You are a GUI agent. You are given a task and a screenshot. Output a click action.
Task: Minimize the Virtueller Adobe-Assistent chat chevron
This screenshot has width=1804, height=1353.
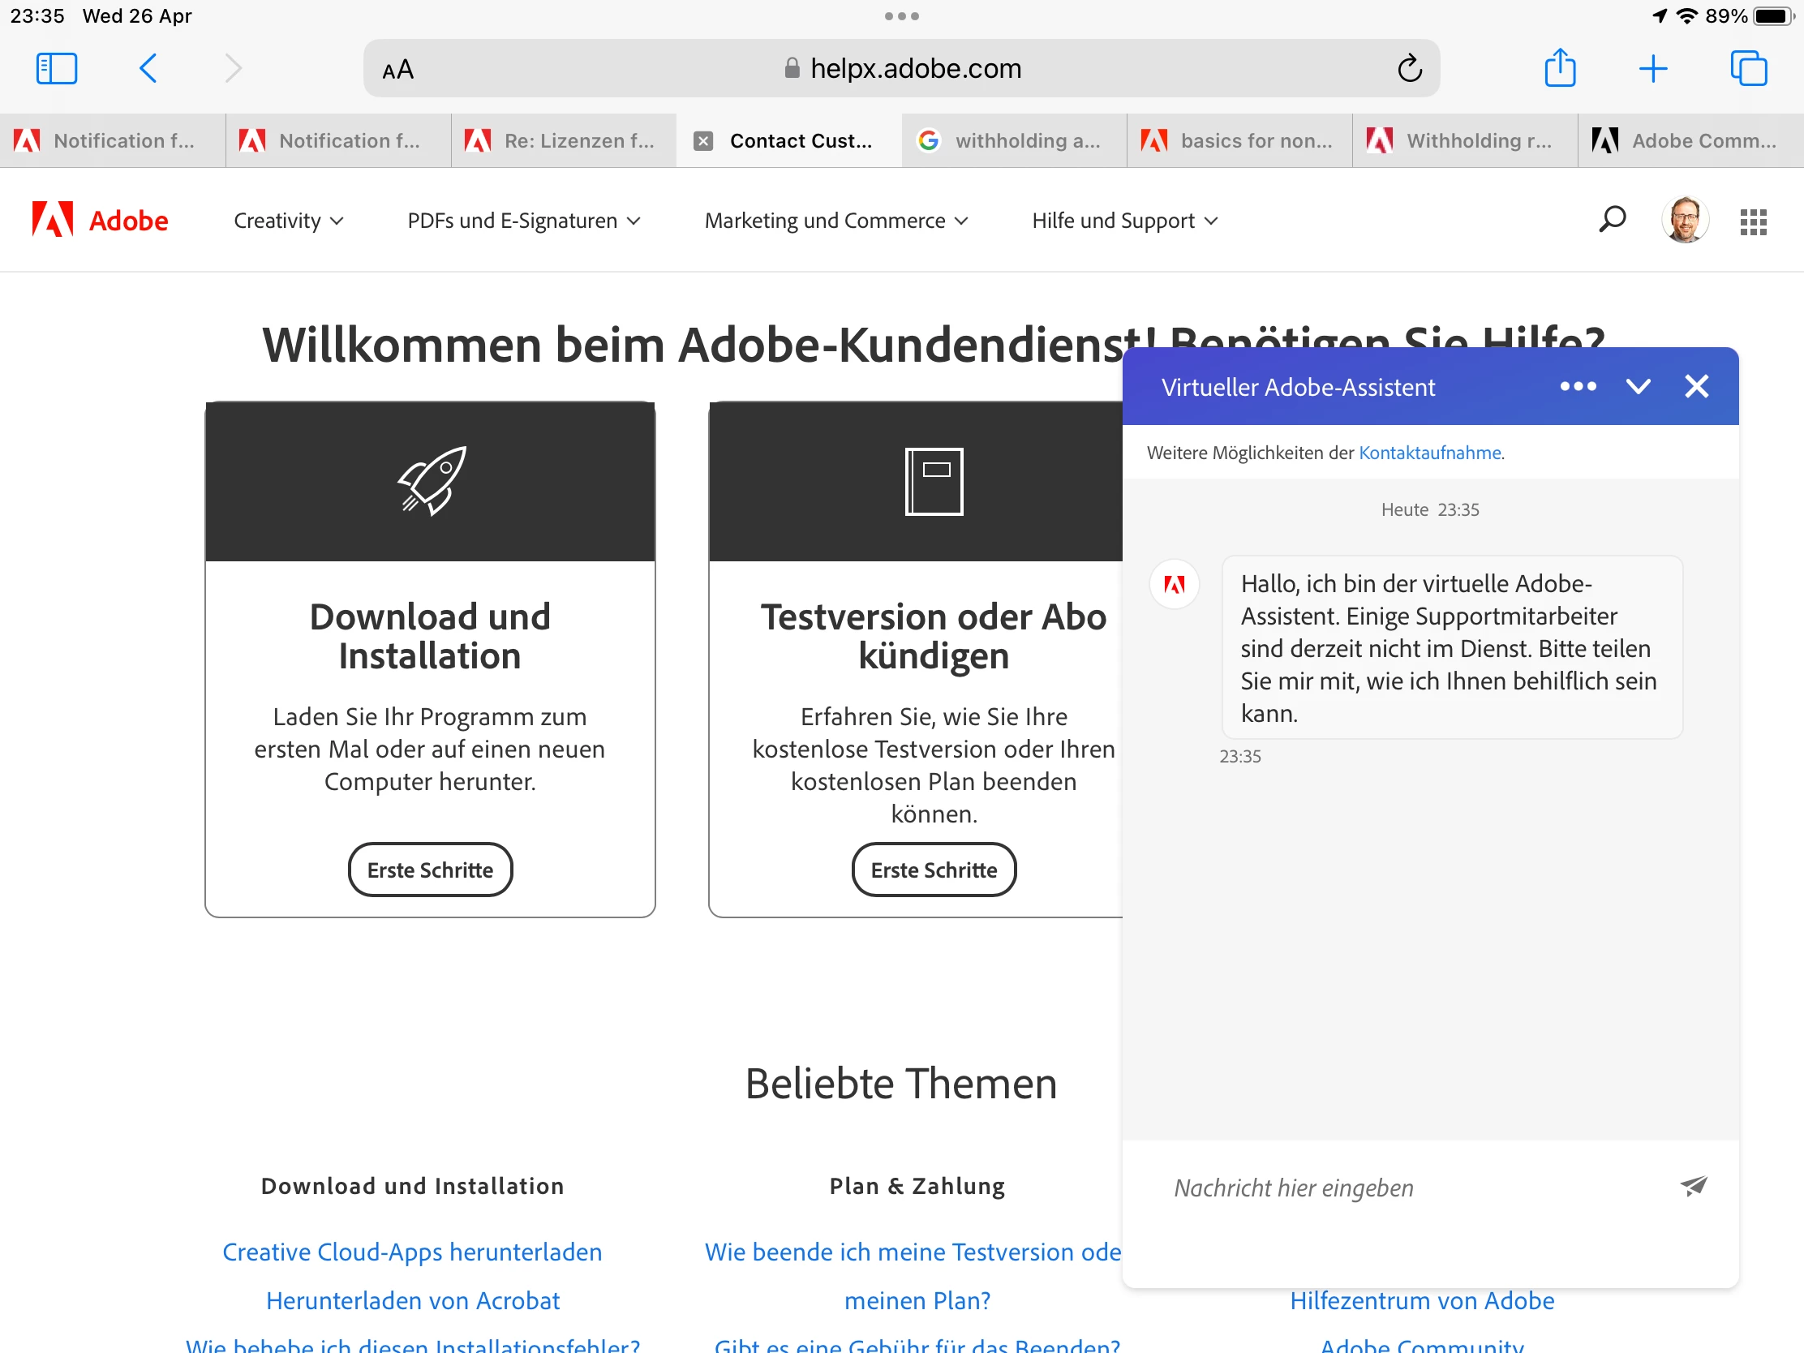pyautogui.click(x=1638, y=387)
